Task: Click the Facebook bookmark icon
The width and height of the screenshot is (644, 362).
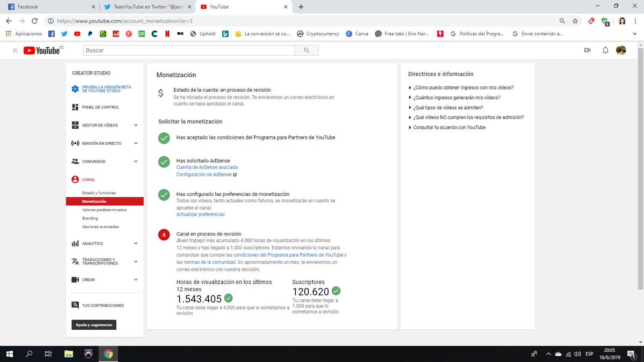Action: [52, 33]
